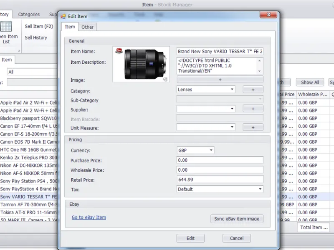
Task: Click the Item Name text field
Action: pyautogui.click(x=220, y=51)
